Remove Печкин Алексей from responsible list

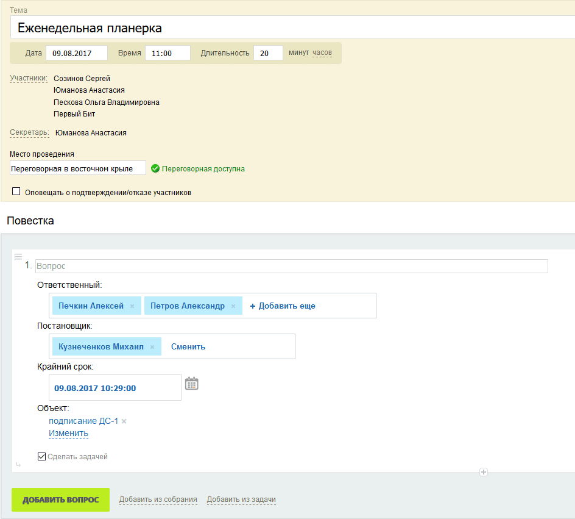click(132, 306)
